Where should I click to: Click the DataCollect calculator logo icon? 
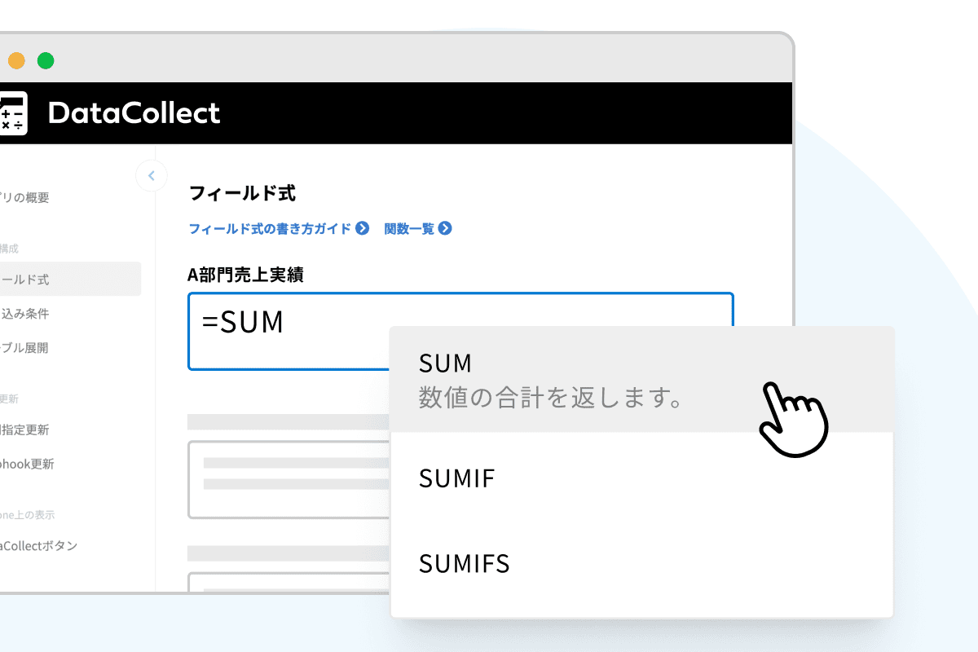pyautogui.click(x=13, y=113)
